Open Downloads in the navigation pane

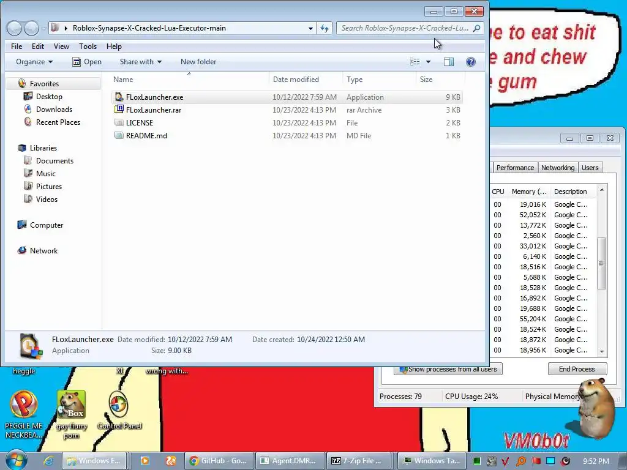[54, 109]
